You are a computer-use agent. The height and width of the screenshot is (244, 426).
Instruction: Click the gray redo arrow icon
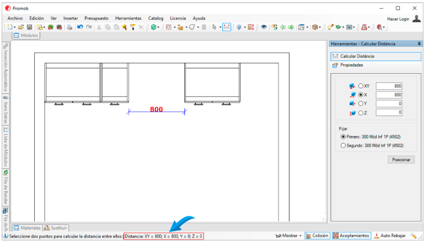89,27
